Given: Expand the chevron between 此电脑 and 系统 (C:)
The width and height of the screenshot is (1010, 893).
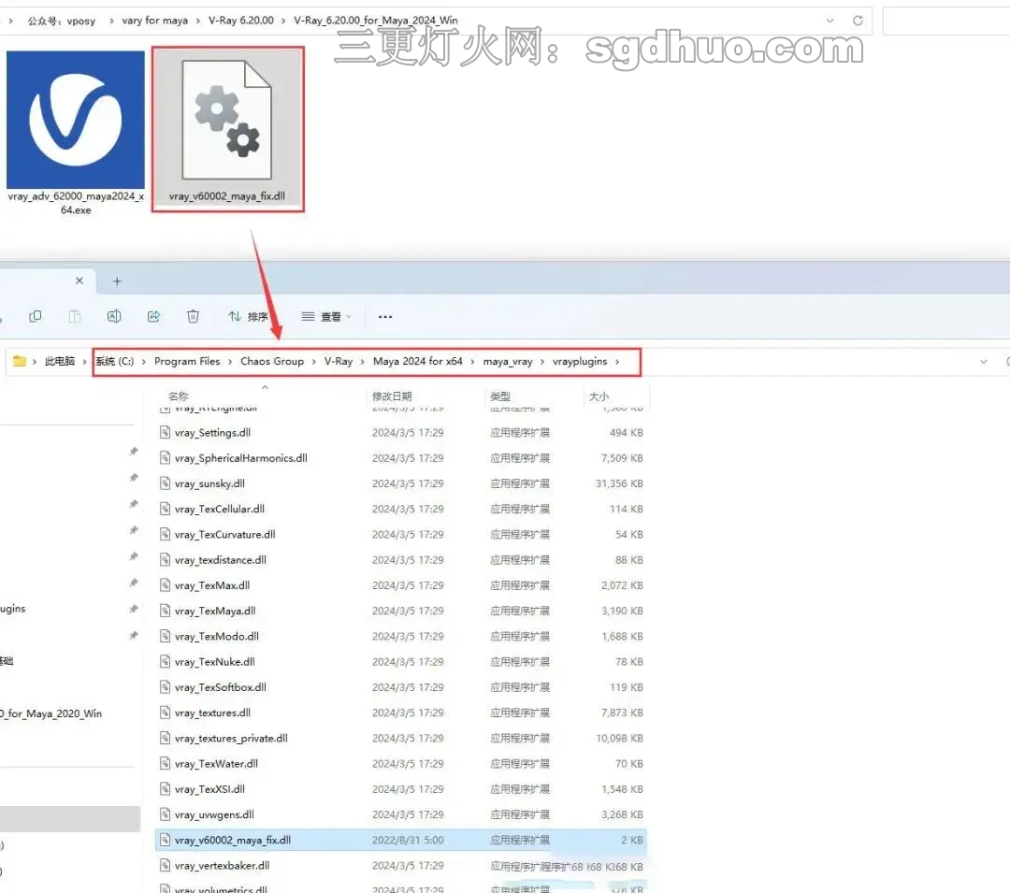Looking at the screenshot, I should [x=84, y=362].
